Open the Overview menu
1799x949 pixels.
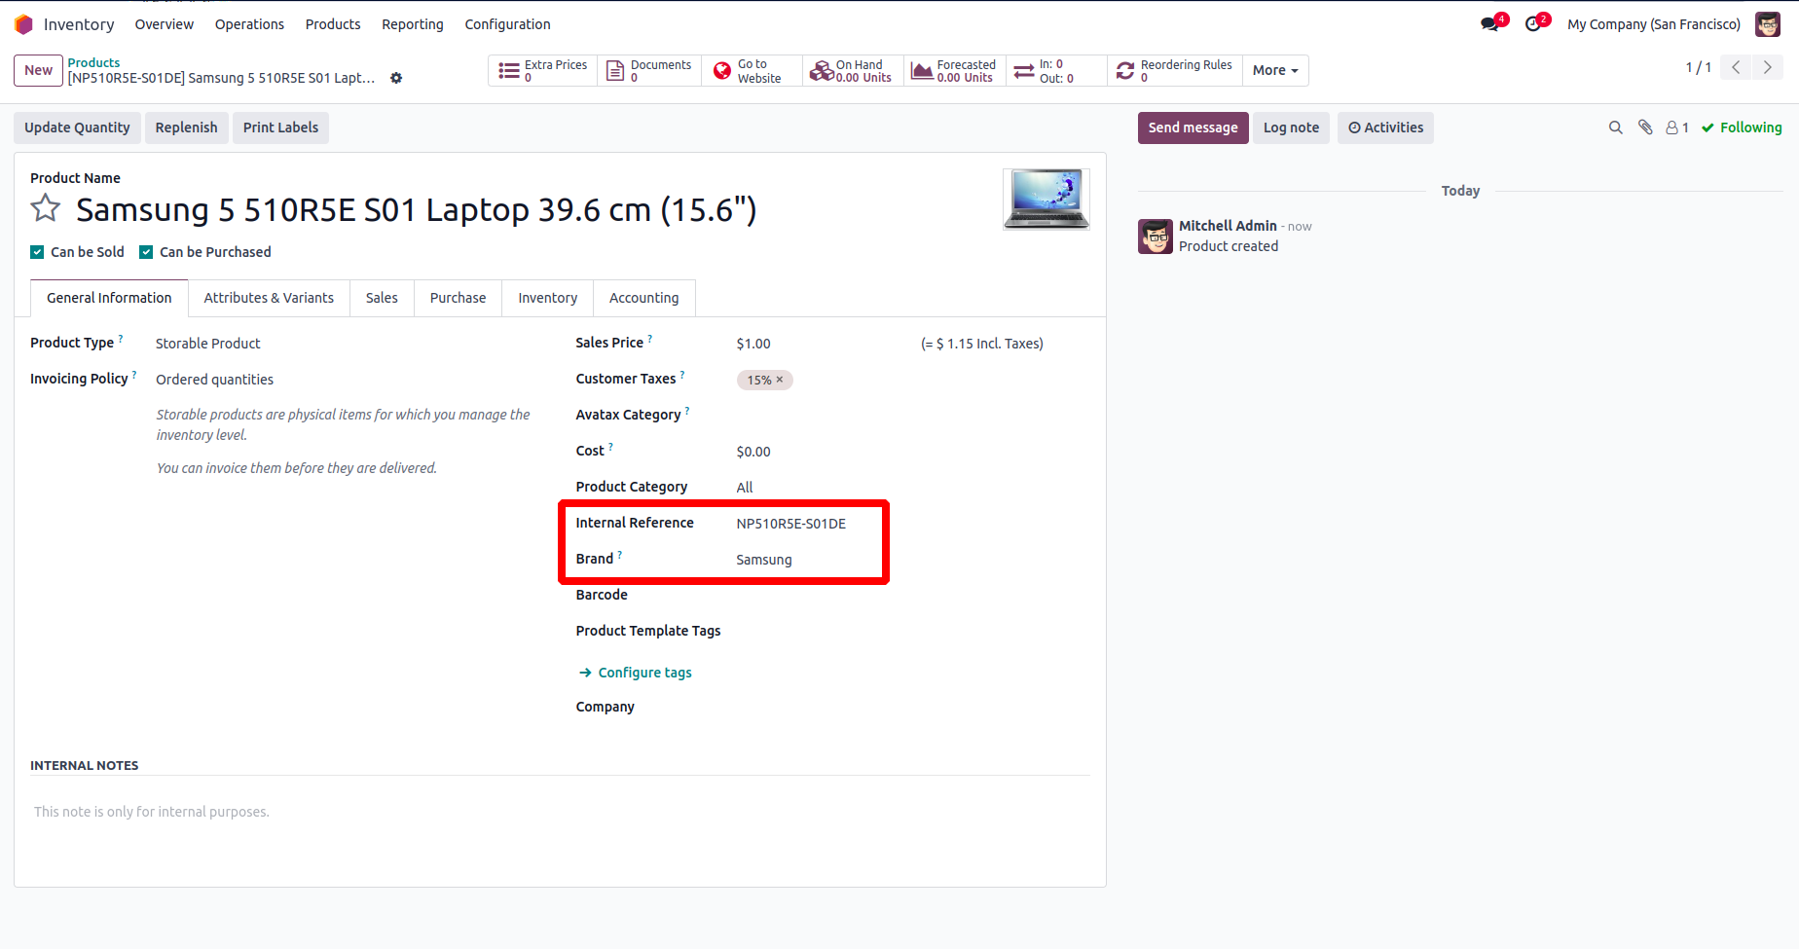tap(165, 24)
